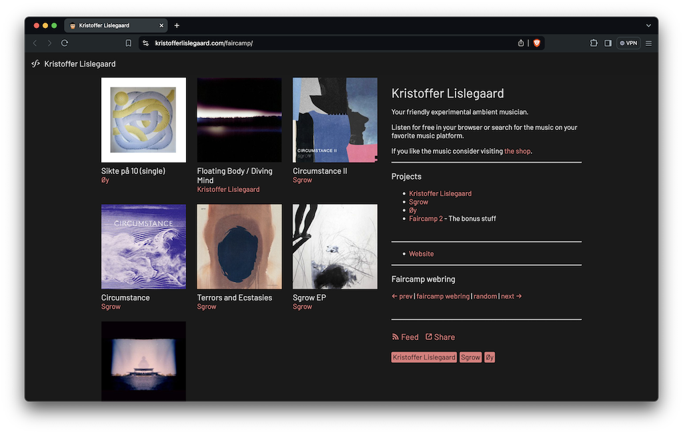Screen dimensions: 683x434
Task: Click the site settings icon in address bar
Action: 146,43
